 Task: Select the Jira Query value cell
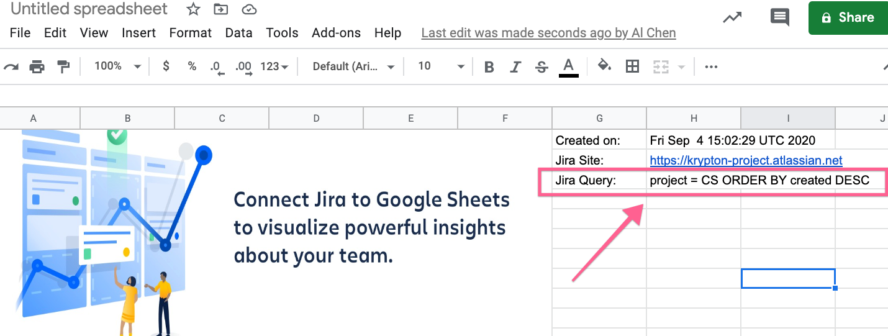pyautogui.click(x=759, y=181)
